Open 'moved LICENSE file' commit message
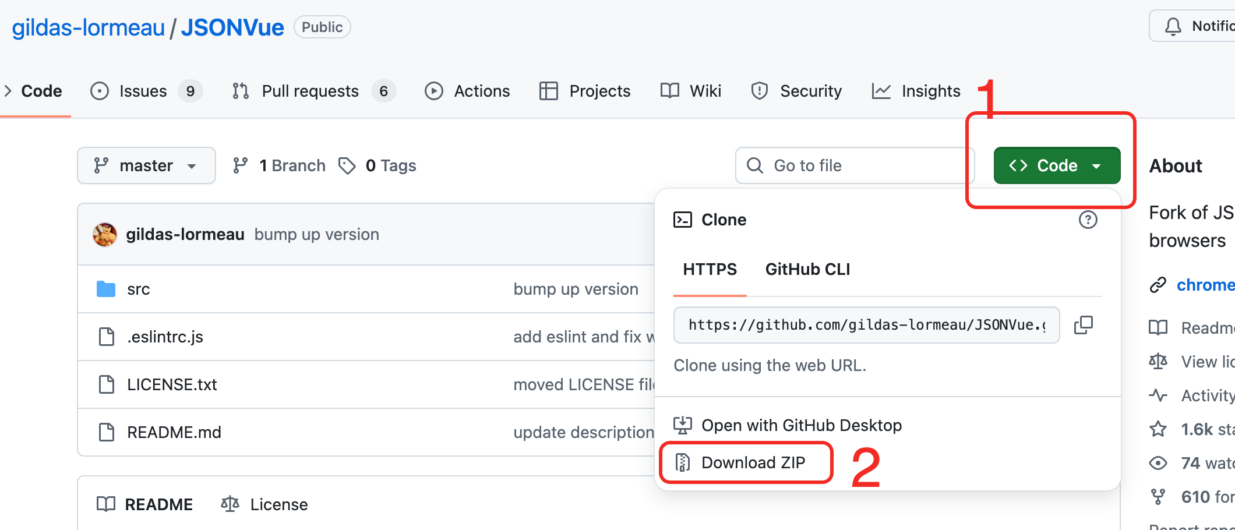Image resolution: width=1235 pixels, height=530 pixels. pos(584,384)
